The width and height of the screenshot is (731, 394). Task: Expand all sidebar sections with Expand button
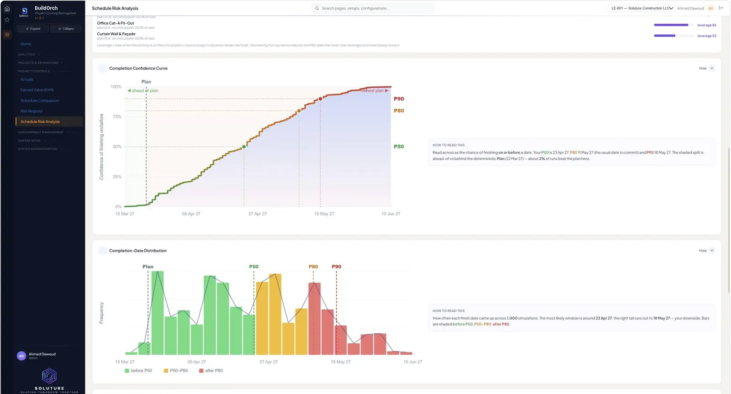tap(33, 29)
